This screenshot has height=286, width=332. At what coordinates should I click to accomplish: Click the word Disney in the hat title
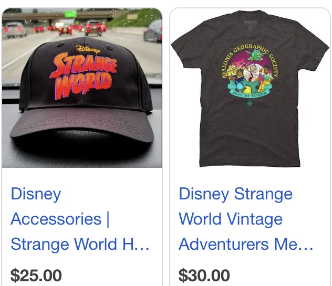coord(36,194)
